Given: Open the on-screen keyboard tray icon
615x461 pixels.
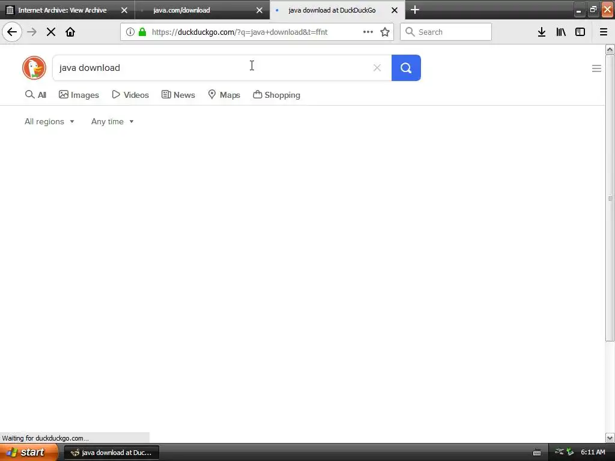Looking at the screenshot, I should pyautogui.click(x=537, y=453).
